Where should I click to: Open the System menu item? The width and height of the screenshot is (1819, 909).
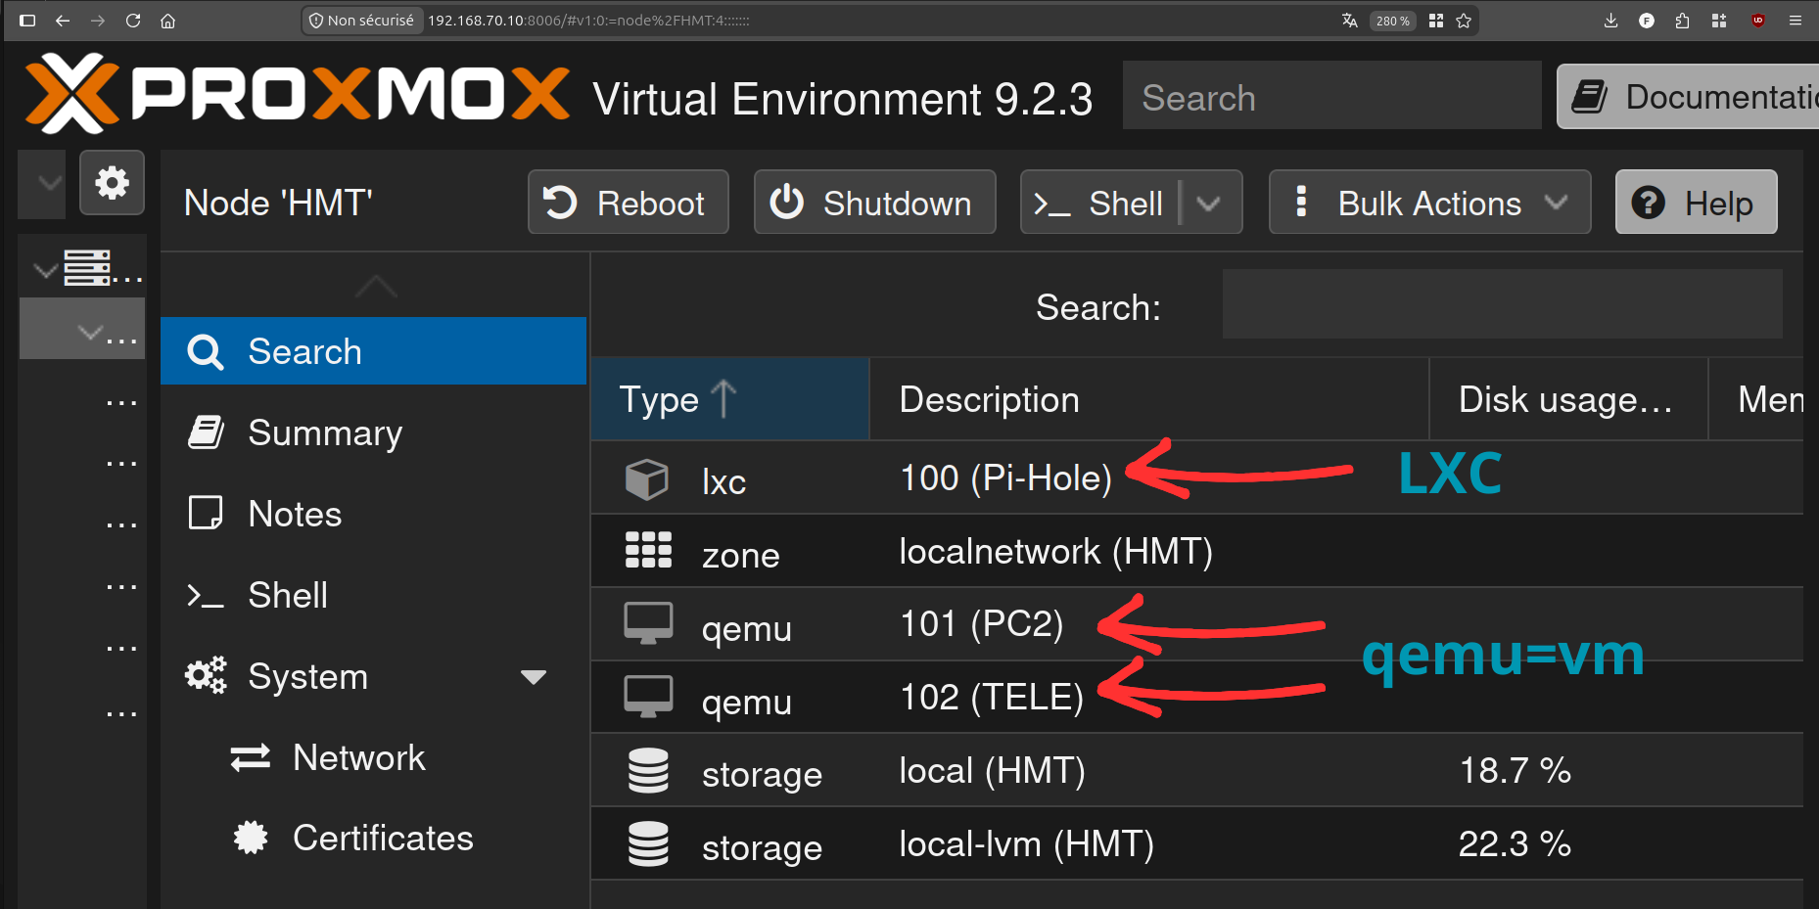coord(373,676)
